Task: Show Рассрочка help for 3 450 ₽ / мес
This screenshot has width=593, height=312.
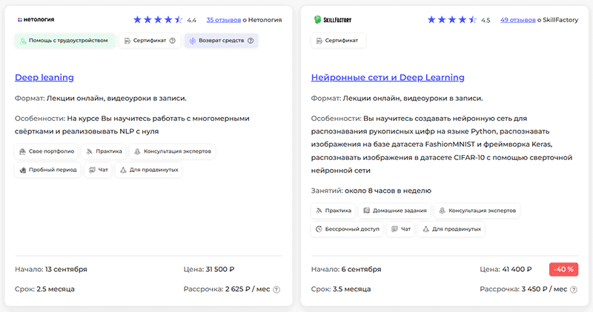Action: tap(574, 290)
